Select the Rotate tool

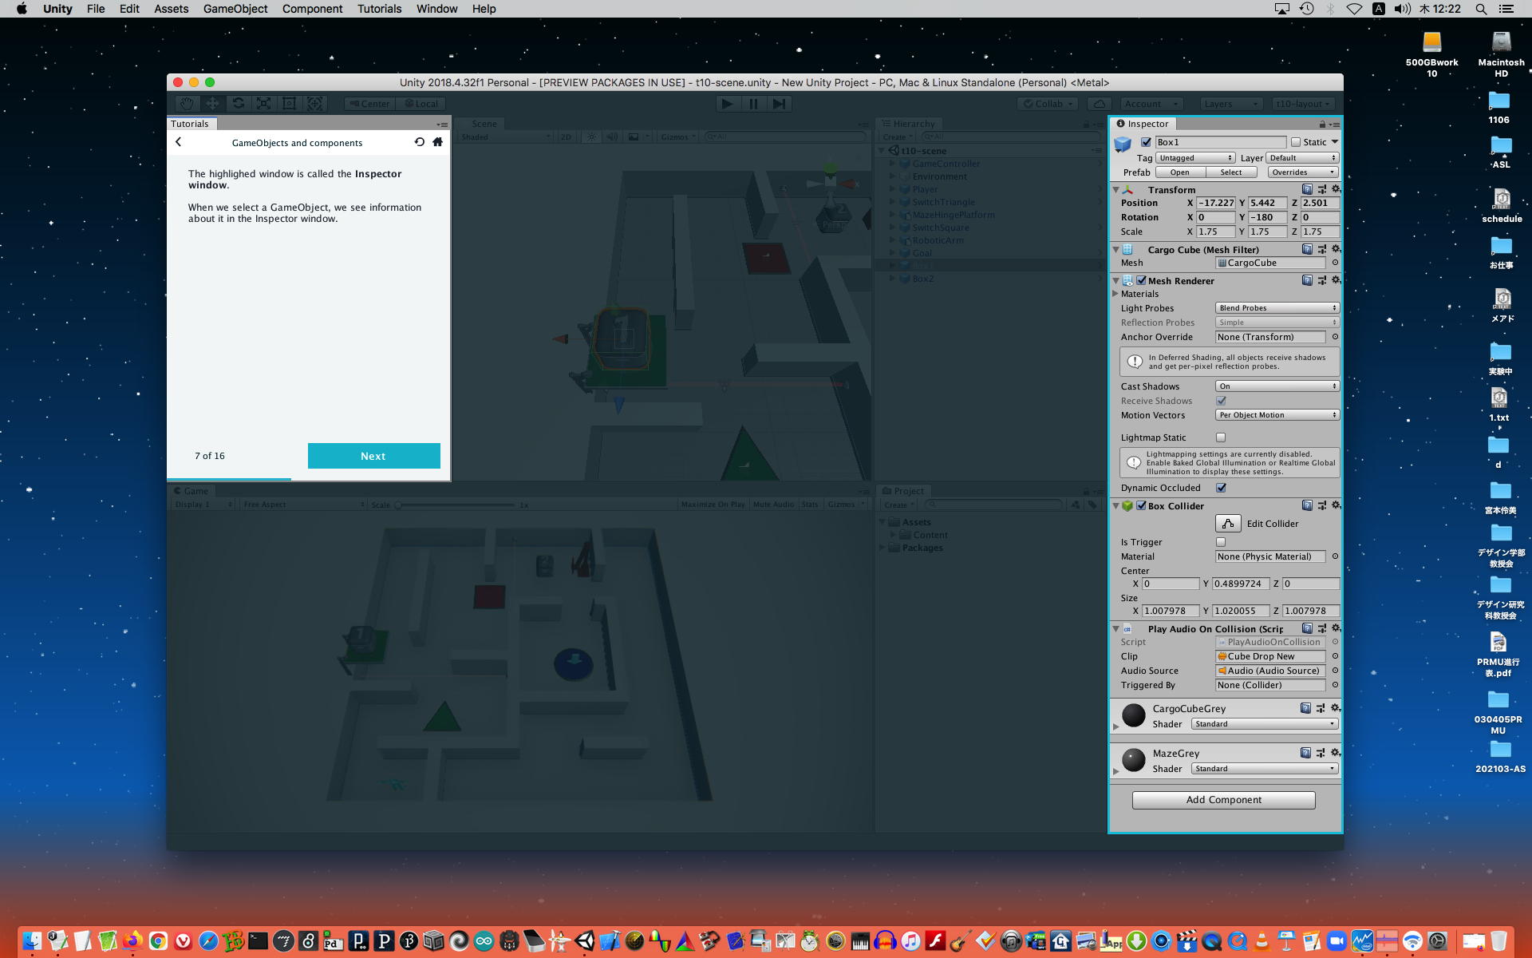238,104
